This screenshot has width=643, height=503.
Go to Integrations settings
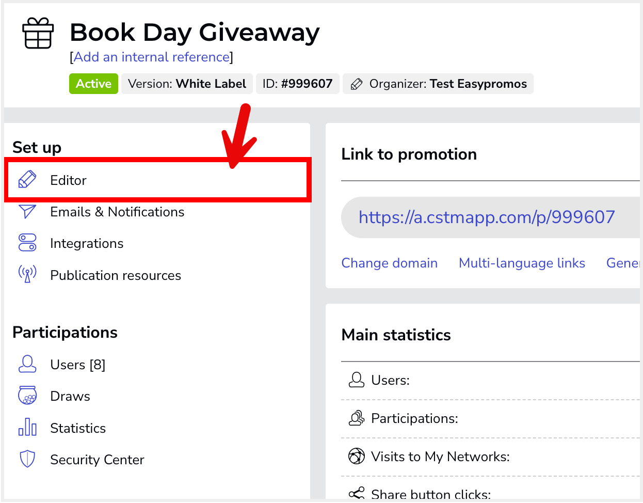[x=87, y=243]
